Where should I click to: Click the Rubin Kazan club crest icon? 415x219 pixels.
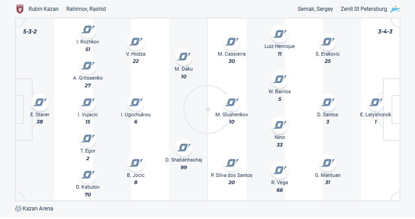coord(19,9)
